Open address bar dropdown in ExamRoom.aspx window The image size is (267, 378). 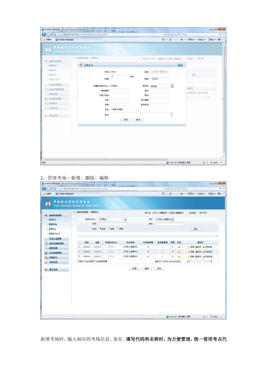pos(165,189)
